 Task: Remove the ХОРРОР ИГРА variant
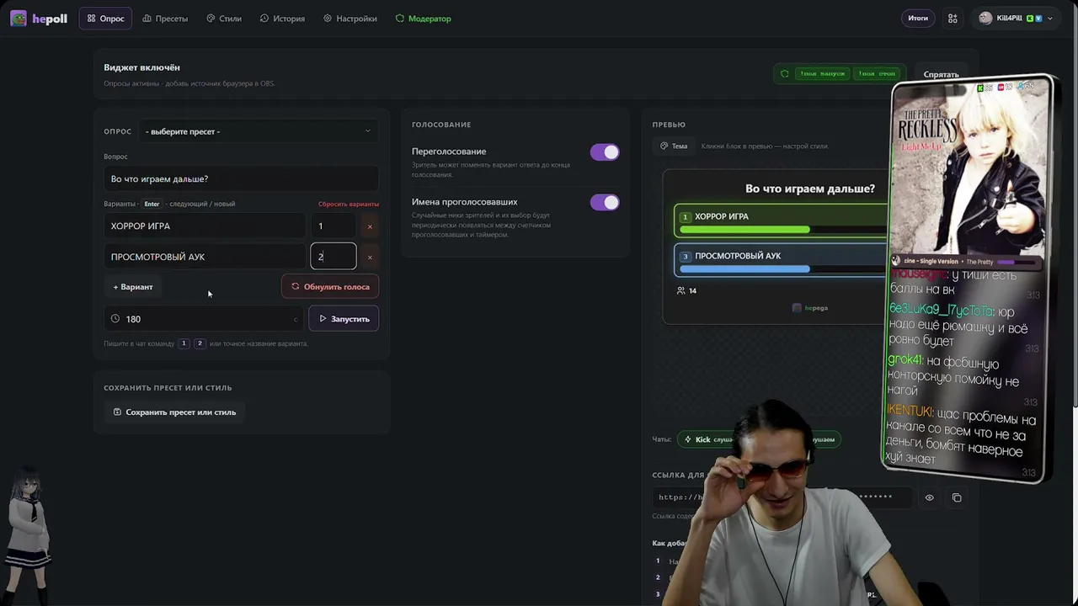pos(370,226)
